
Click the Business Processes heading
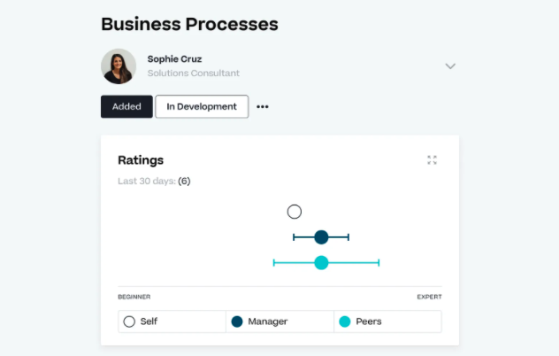(189, 24)
